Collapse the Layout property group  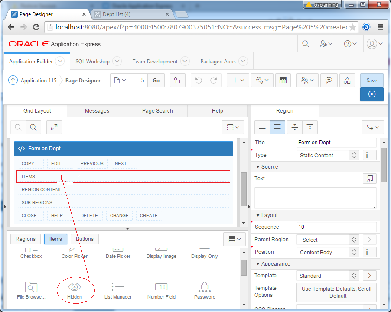258,215
